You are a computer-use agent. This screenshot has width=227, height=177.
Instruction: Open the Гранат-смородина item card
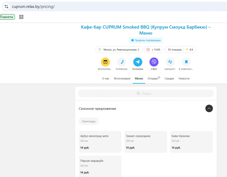pos(146,142)
